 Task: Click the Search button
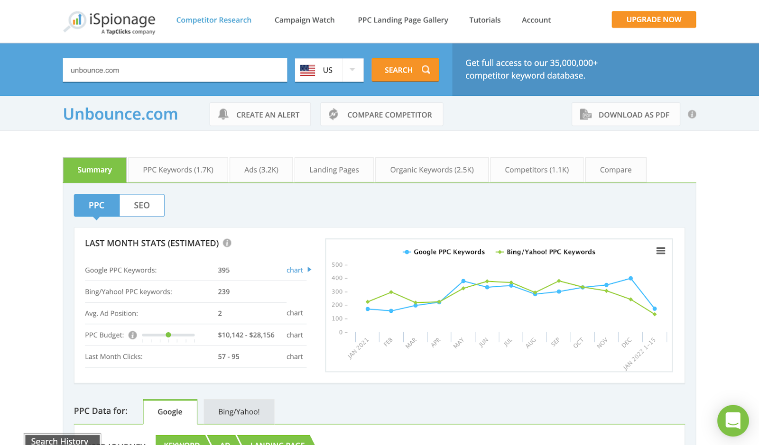pyautogui.click(x=405, y=70)
